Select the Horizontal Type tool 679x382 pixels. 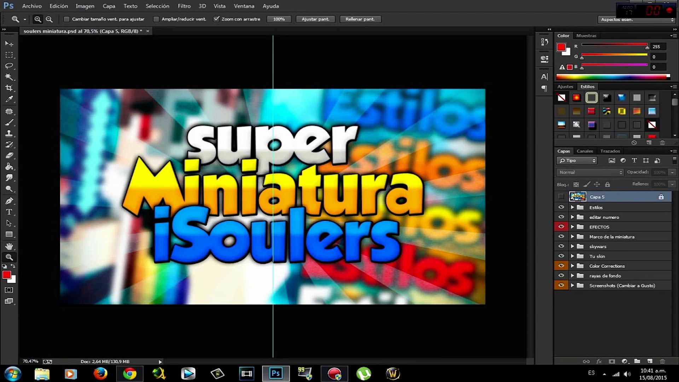click(9, 212)
